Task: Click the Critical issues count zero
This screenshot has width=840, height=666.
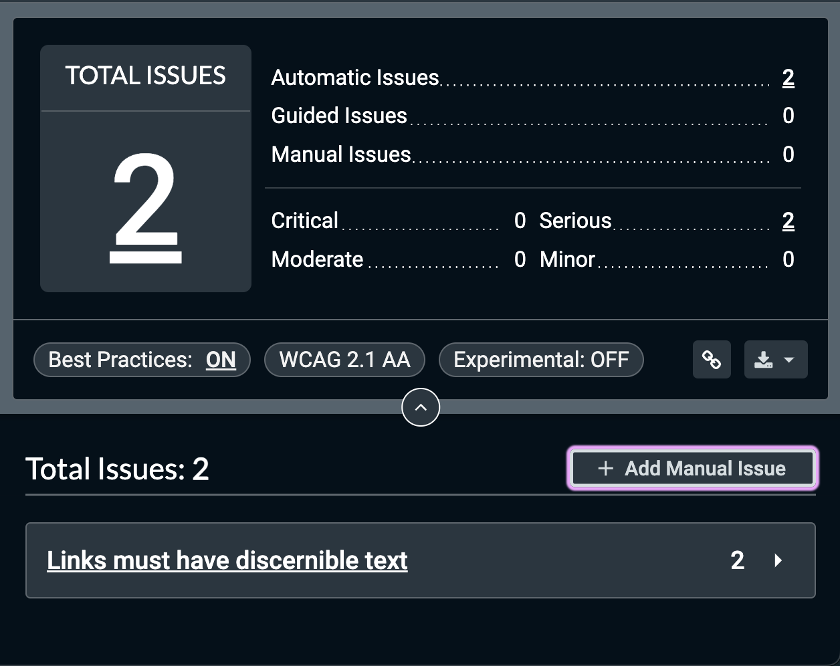Action: click(520, 221)
